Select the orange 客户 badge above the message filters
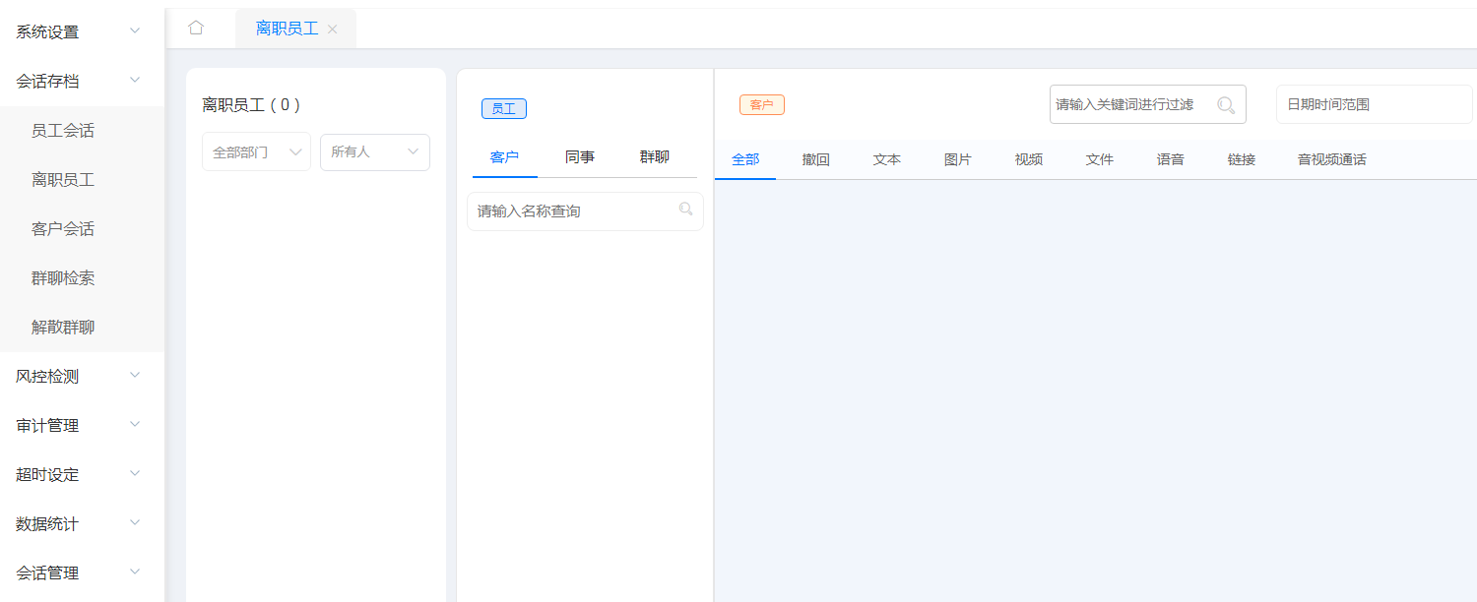Image resolution: width=1477 pixels, height=602 pixels. (761, 103)
